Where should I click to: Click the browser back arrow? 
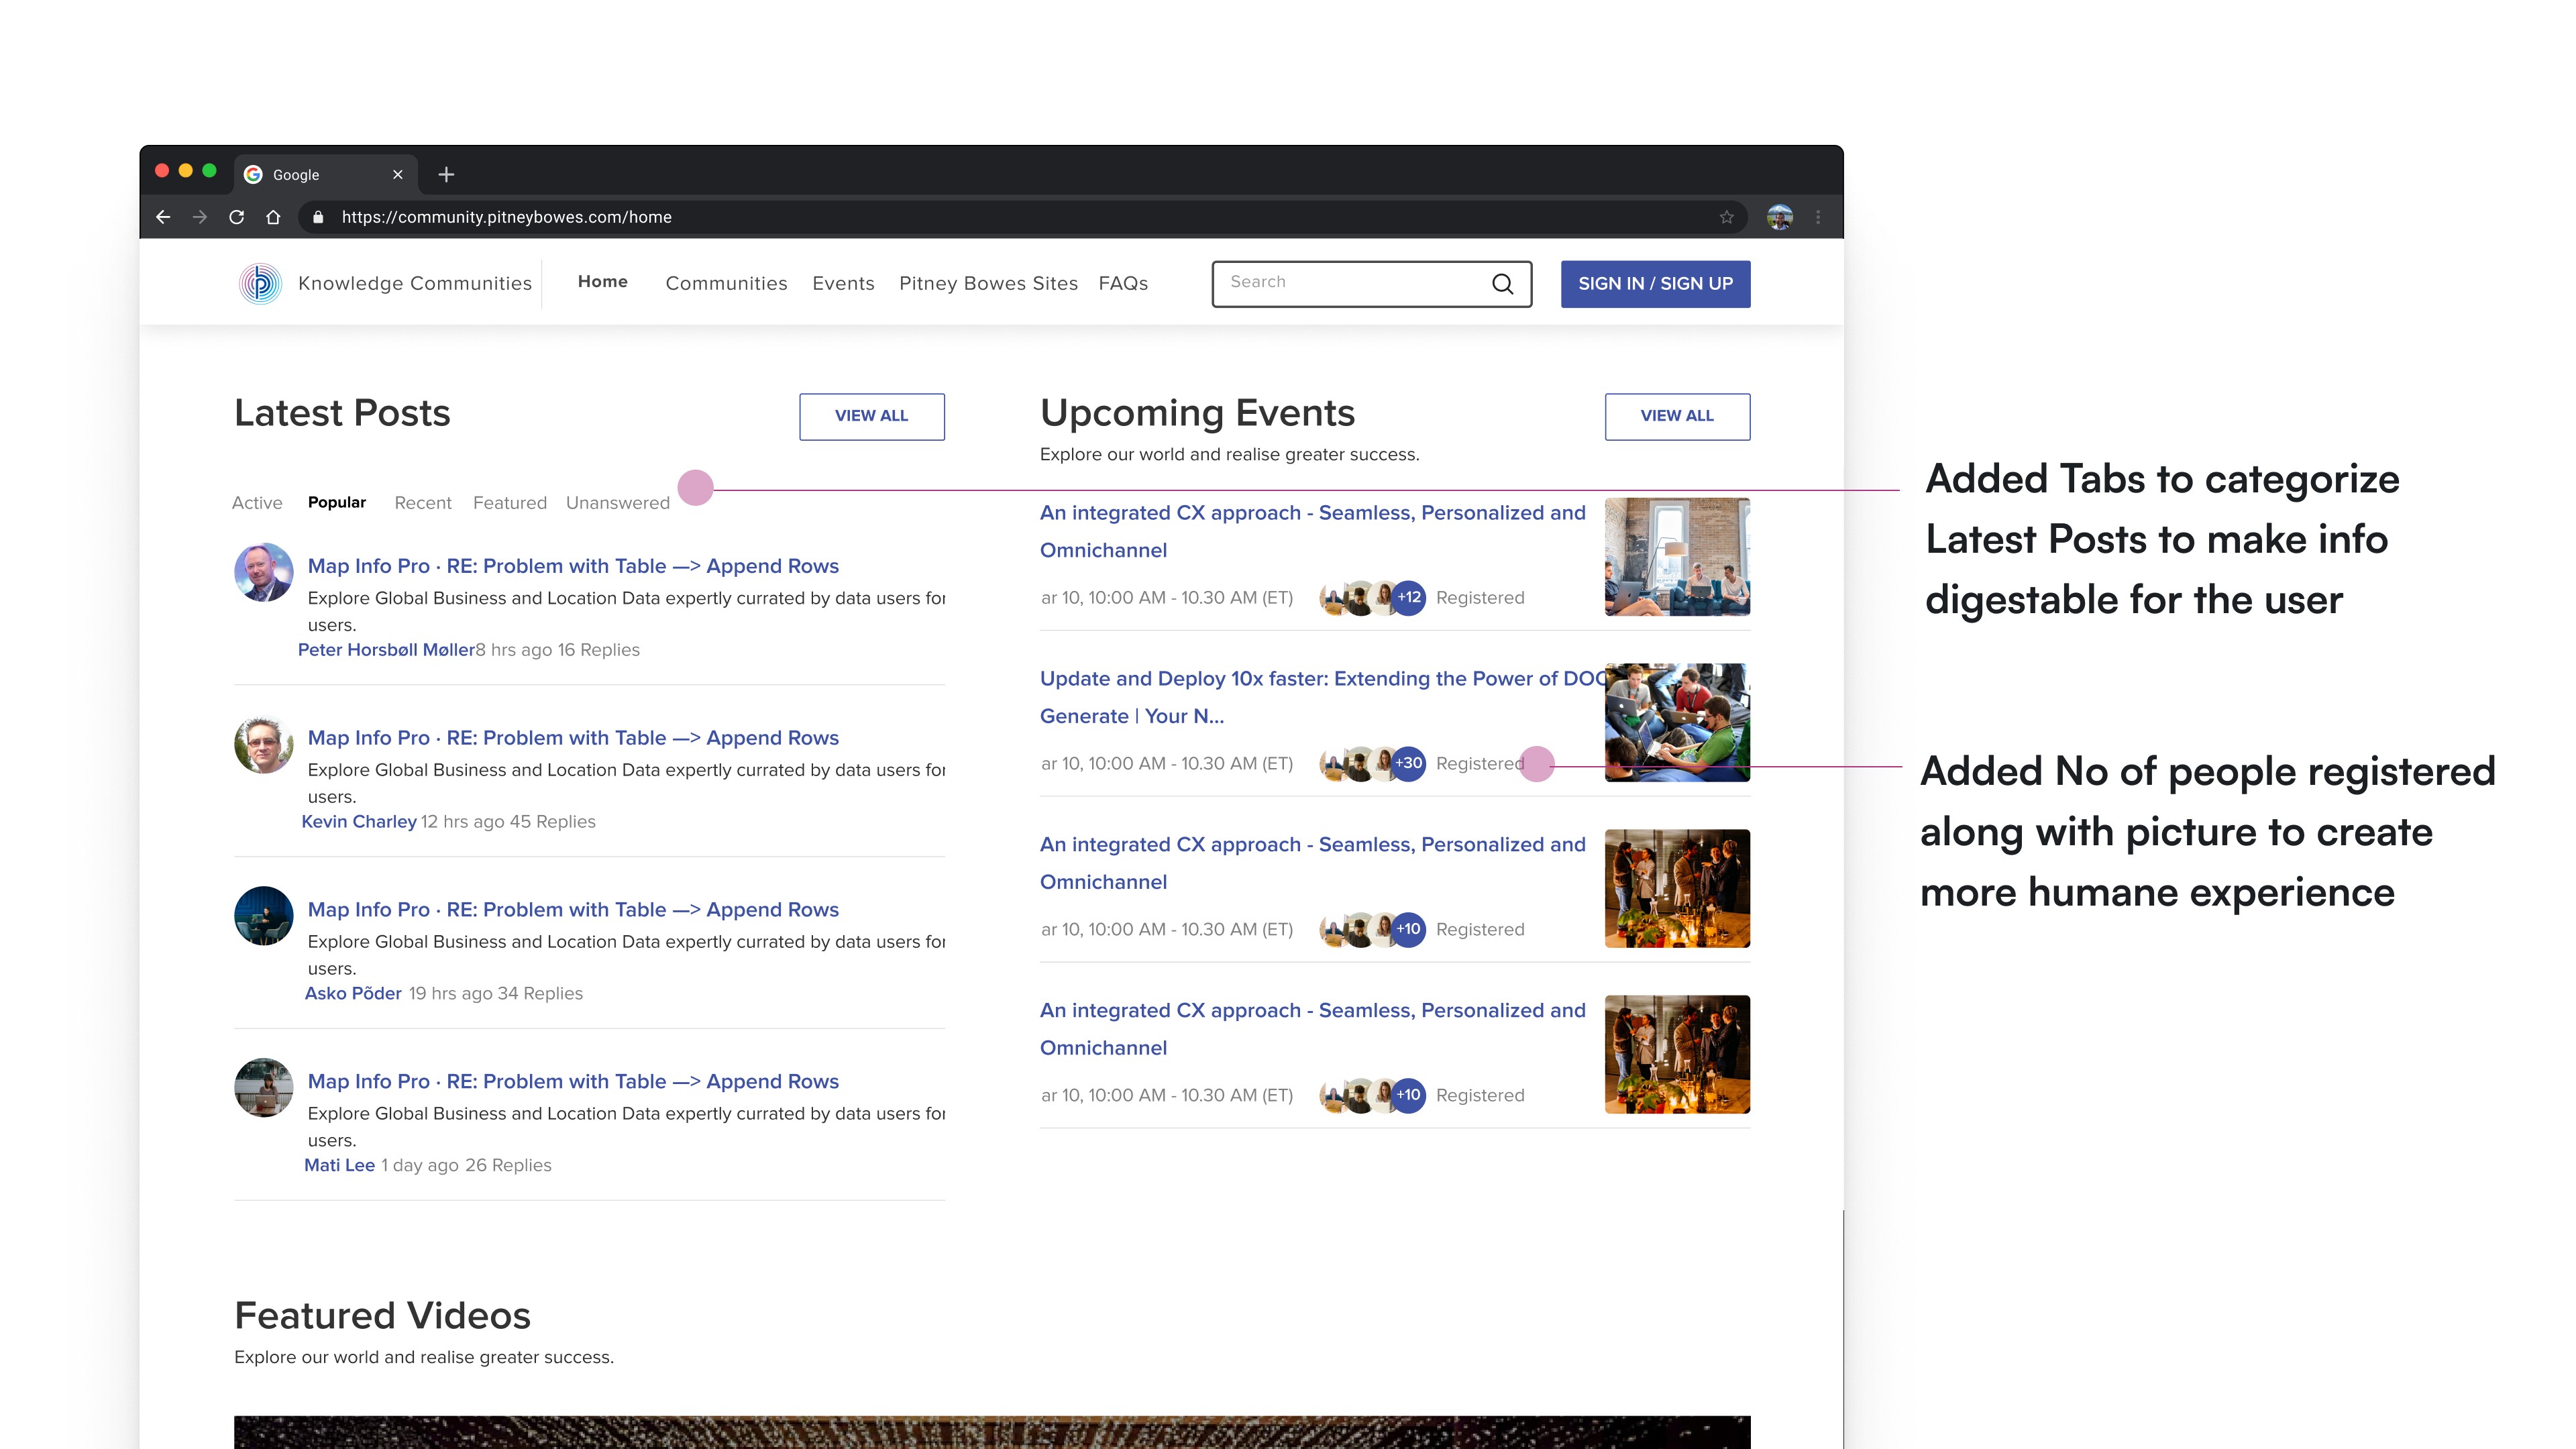pos(163,217)
